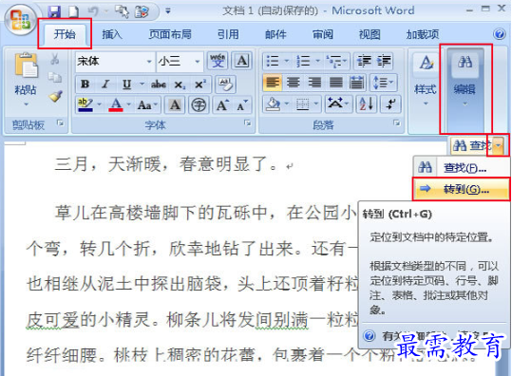Open line spacing options
Screen dimensions: 512x376
[x=384, y=83]
